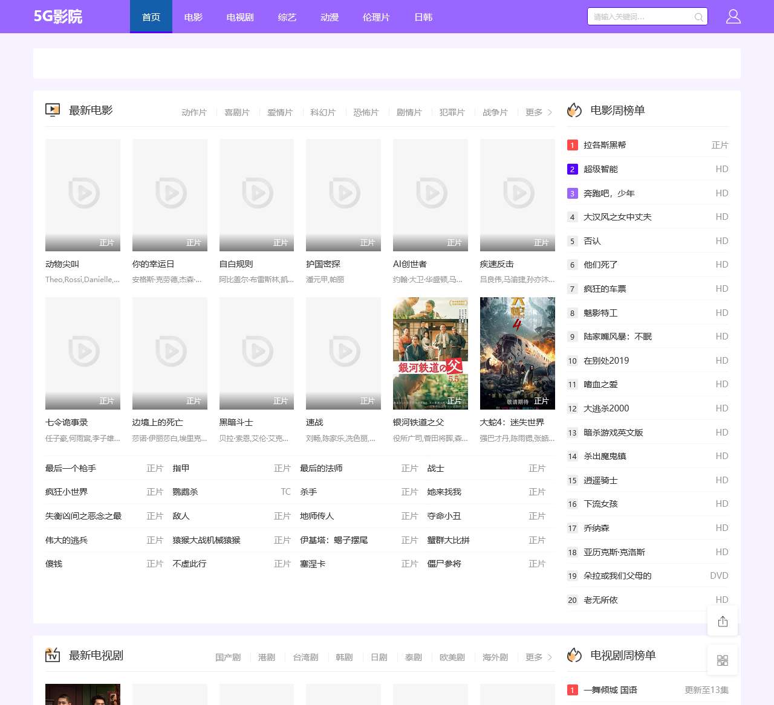Expand 更多 arrow in 最新电视剧 section
The width and height of the screenshot is (774, 705).
539,657
